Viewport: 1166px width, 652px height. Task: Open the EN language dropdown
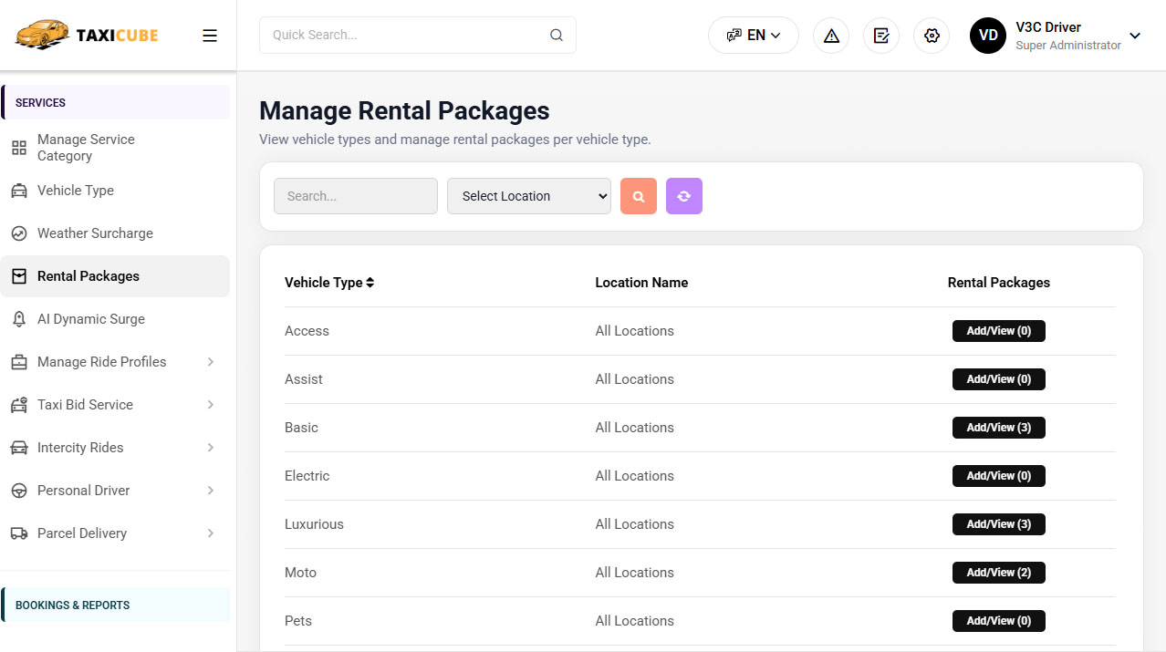point(754,36)
